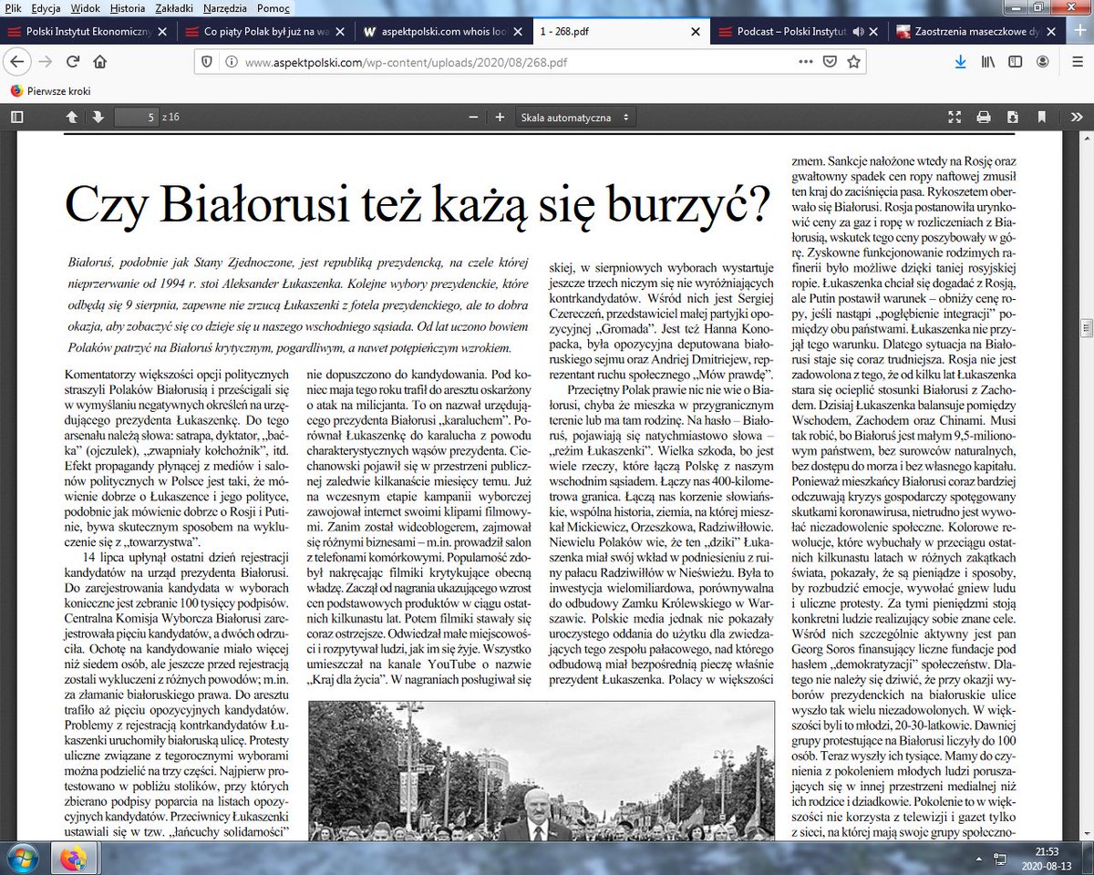Select the 1 - 268.pdf tab
The height and width of the screenshot is (875, 1094).
point(622,31)
